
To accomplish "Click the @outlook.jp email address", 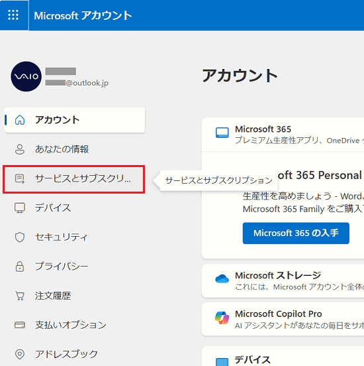I will pyautogui.click(x=87, y=83).
